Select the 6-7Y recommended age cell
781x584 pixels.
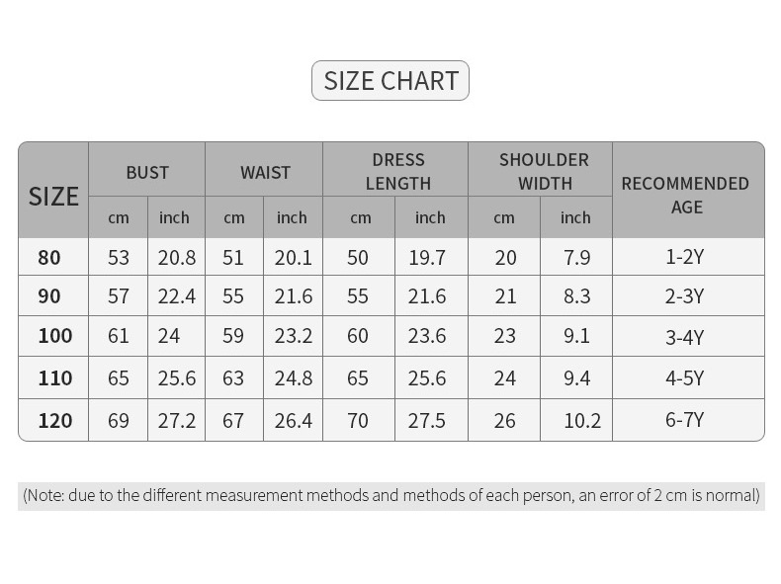(x=684, y=420)
